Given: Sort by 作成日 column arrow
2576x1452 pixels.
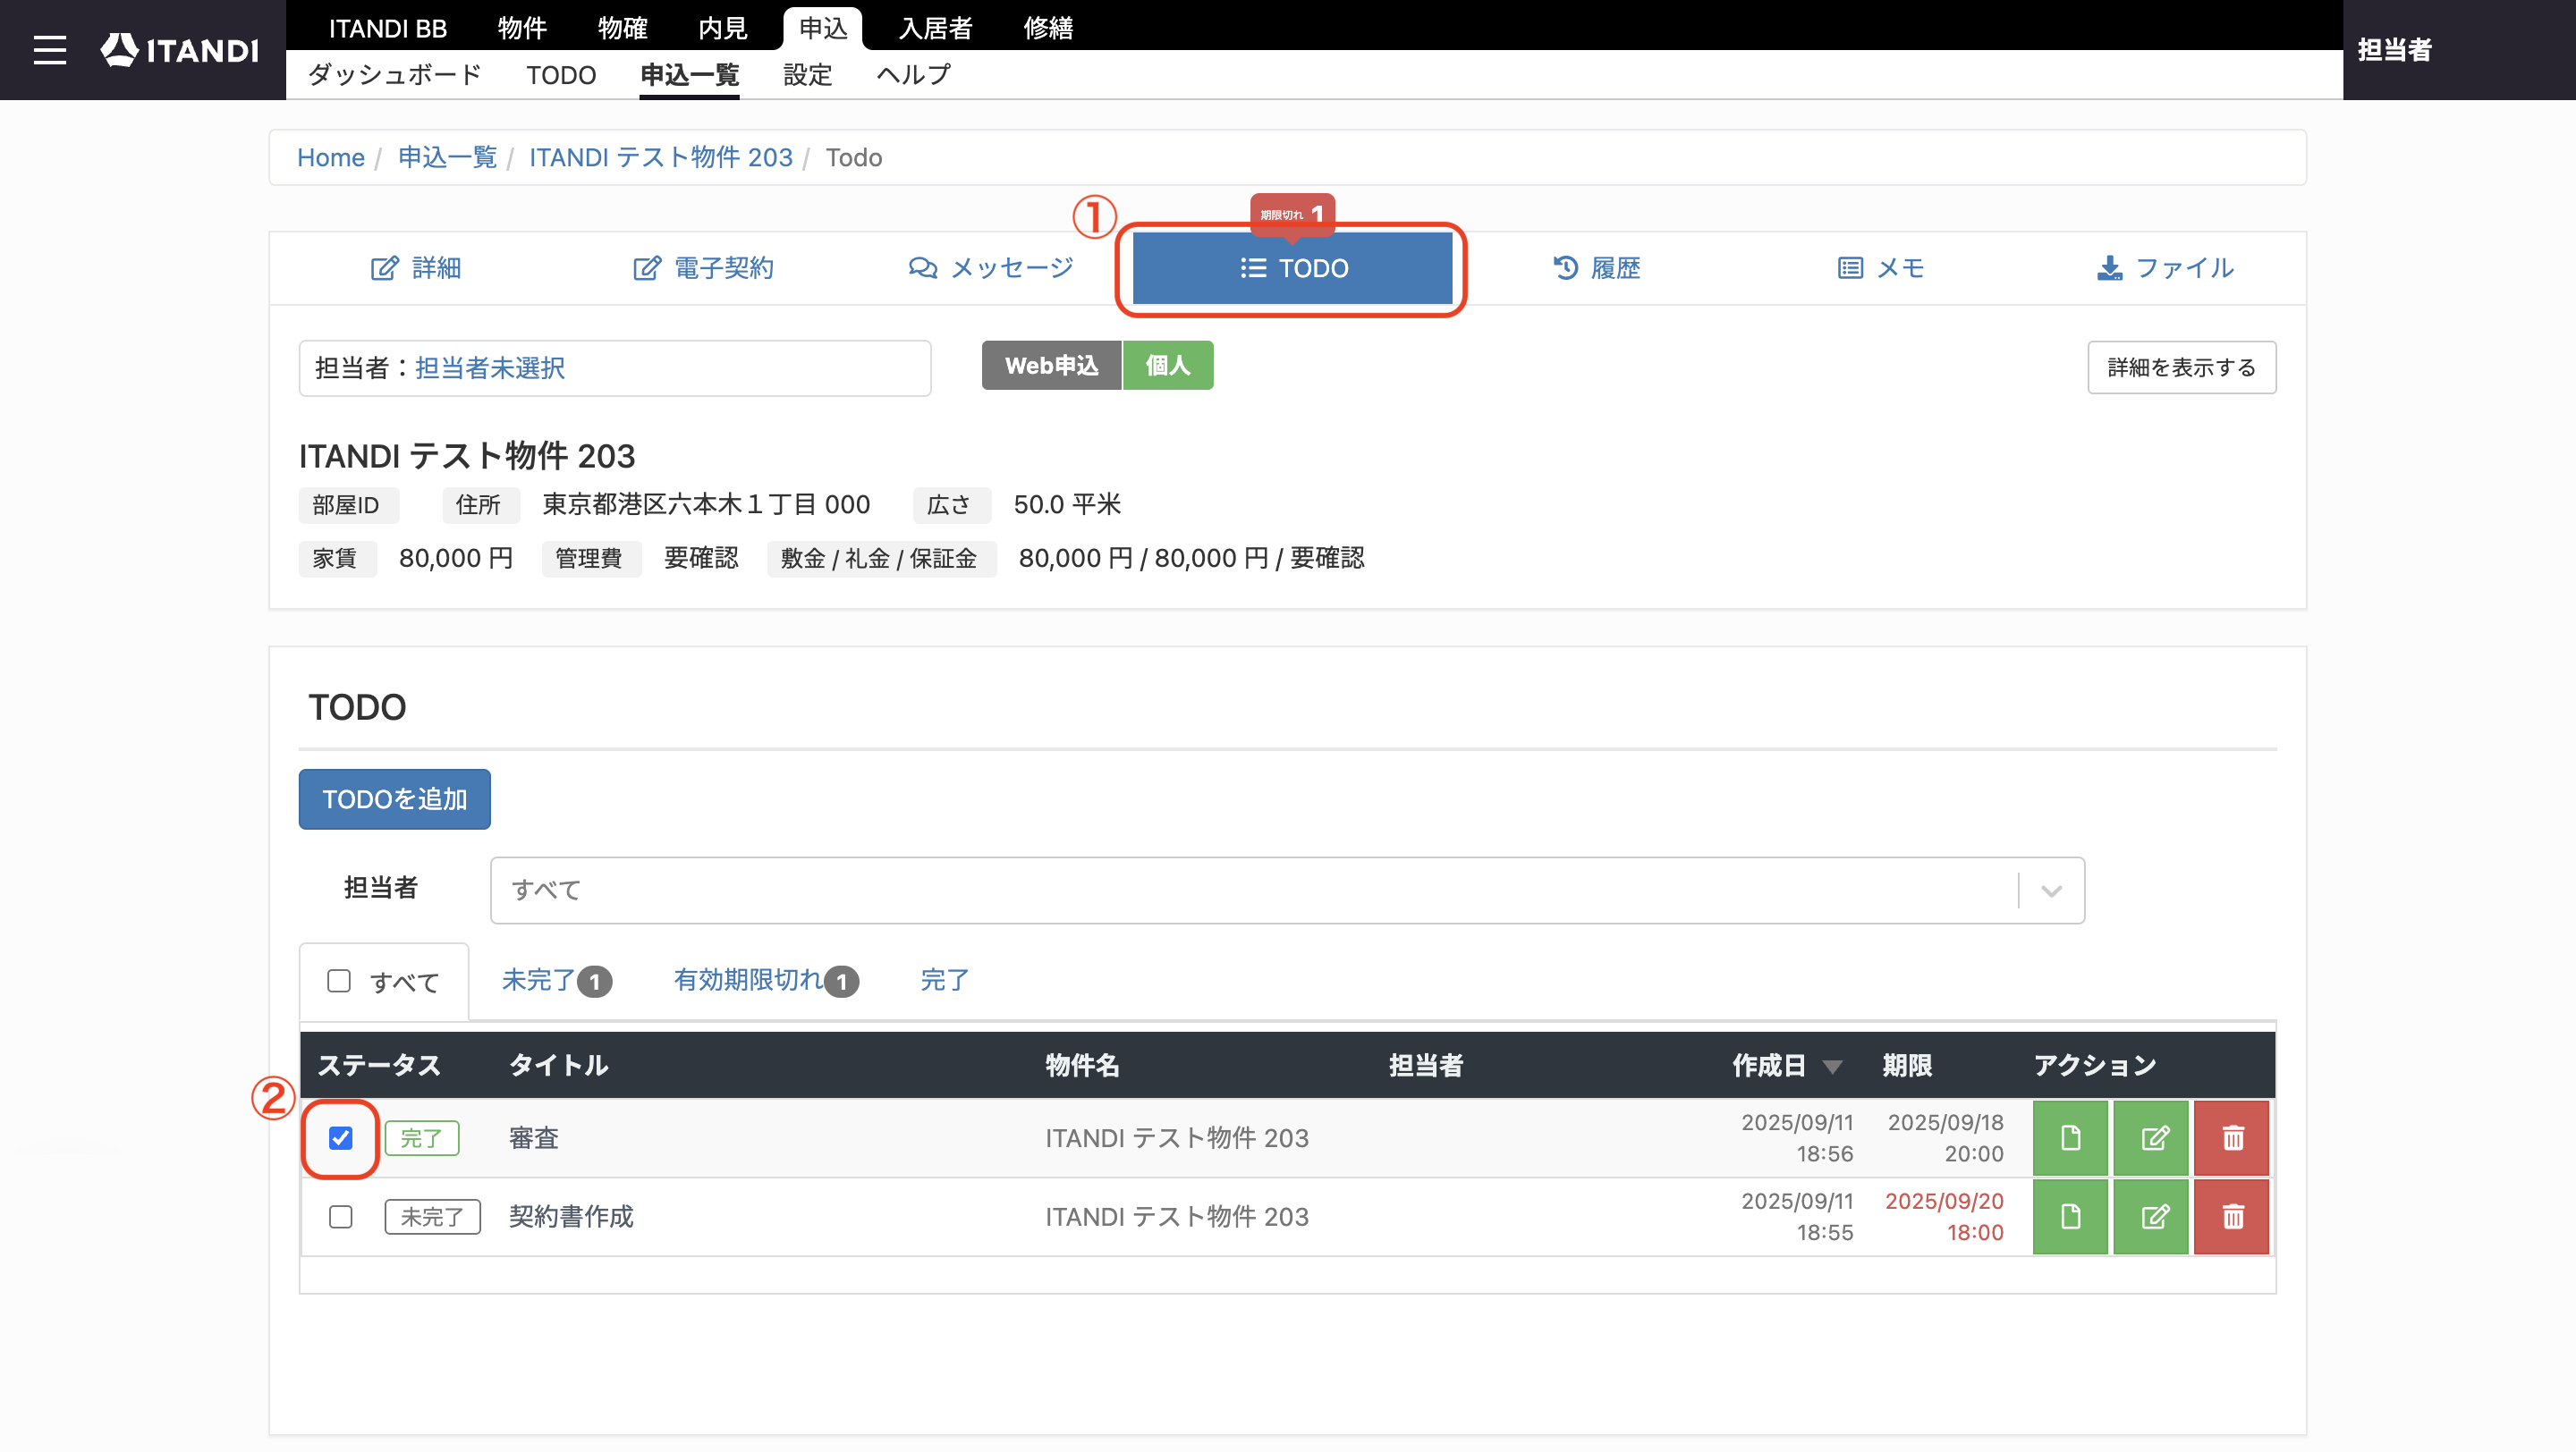Looking at the screenshot, I should coord(1832,1067).
